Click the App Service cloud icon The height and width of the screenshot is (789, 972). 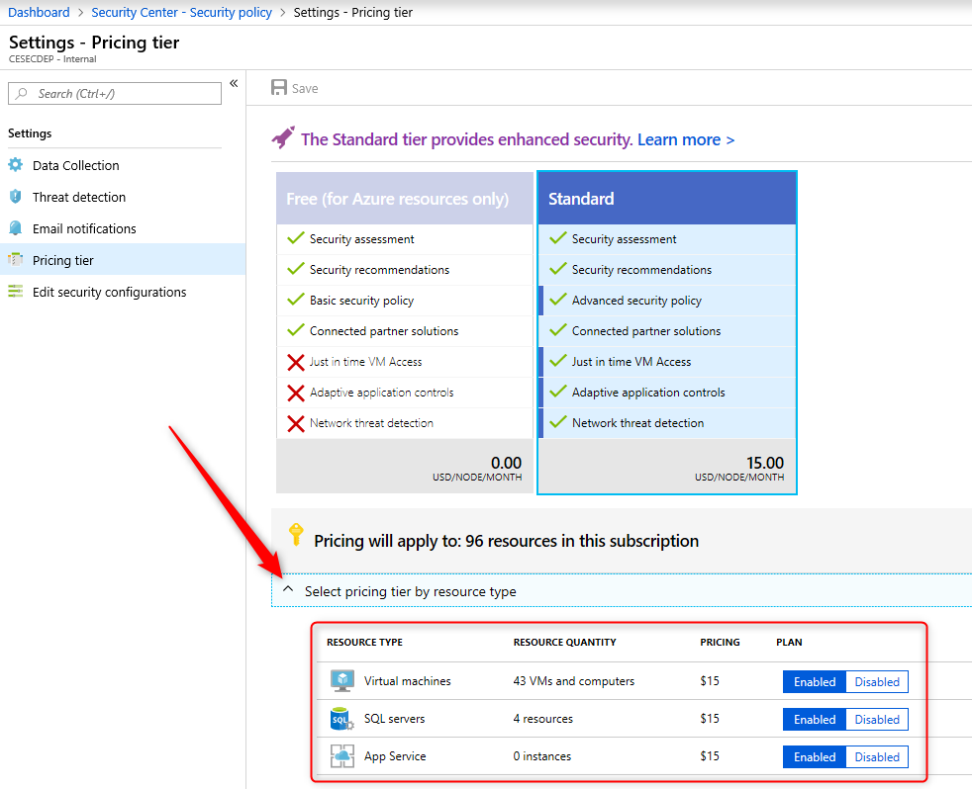click(342, 756)
